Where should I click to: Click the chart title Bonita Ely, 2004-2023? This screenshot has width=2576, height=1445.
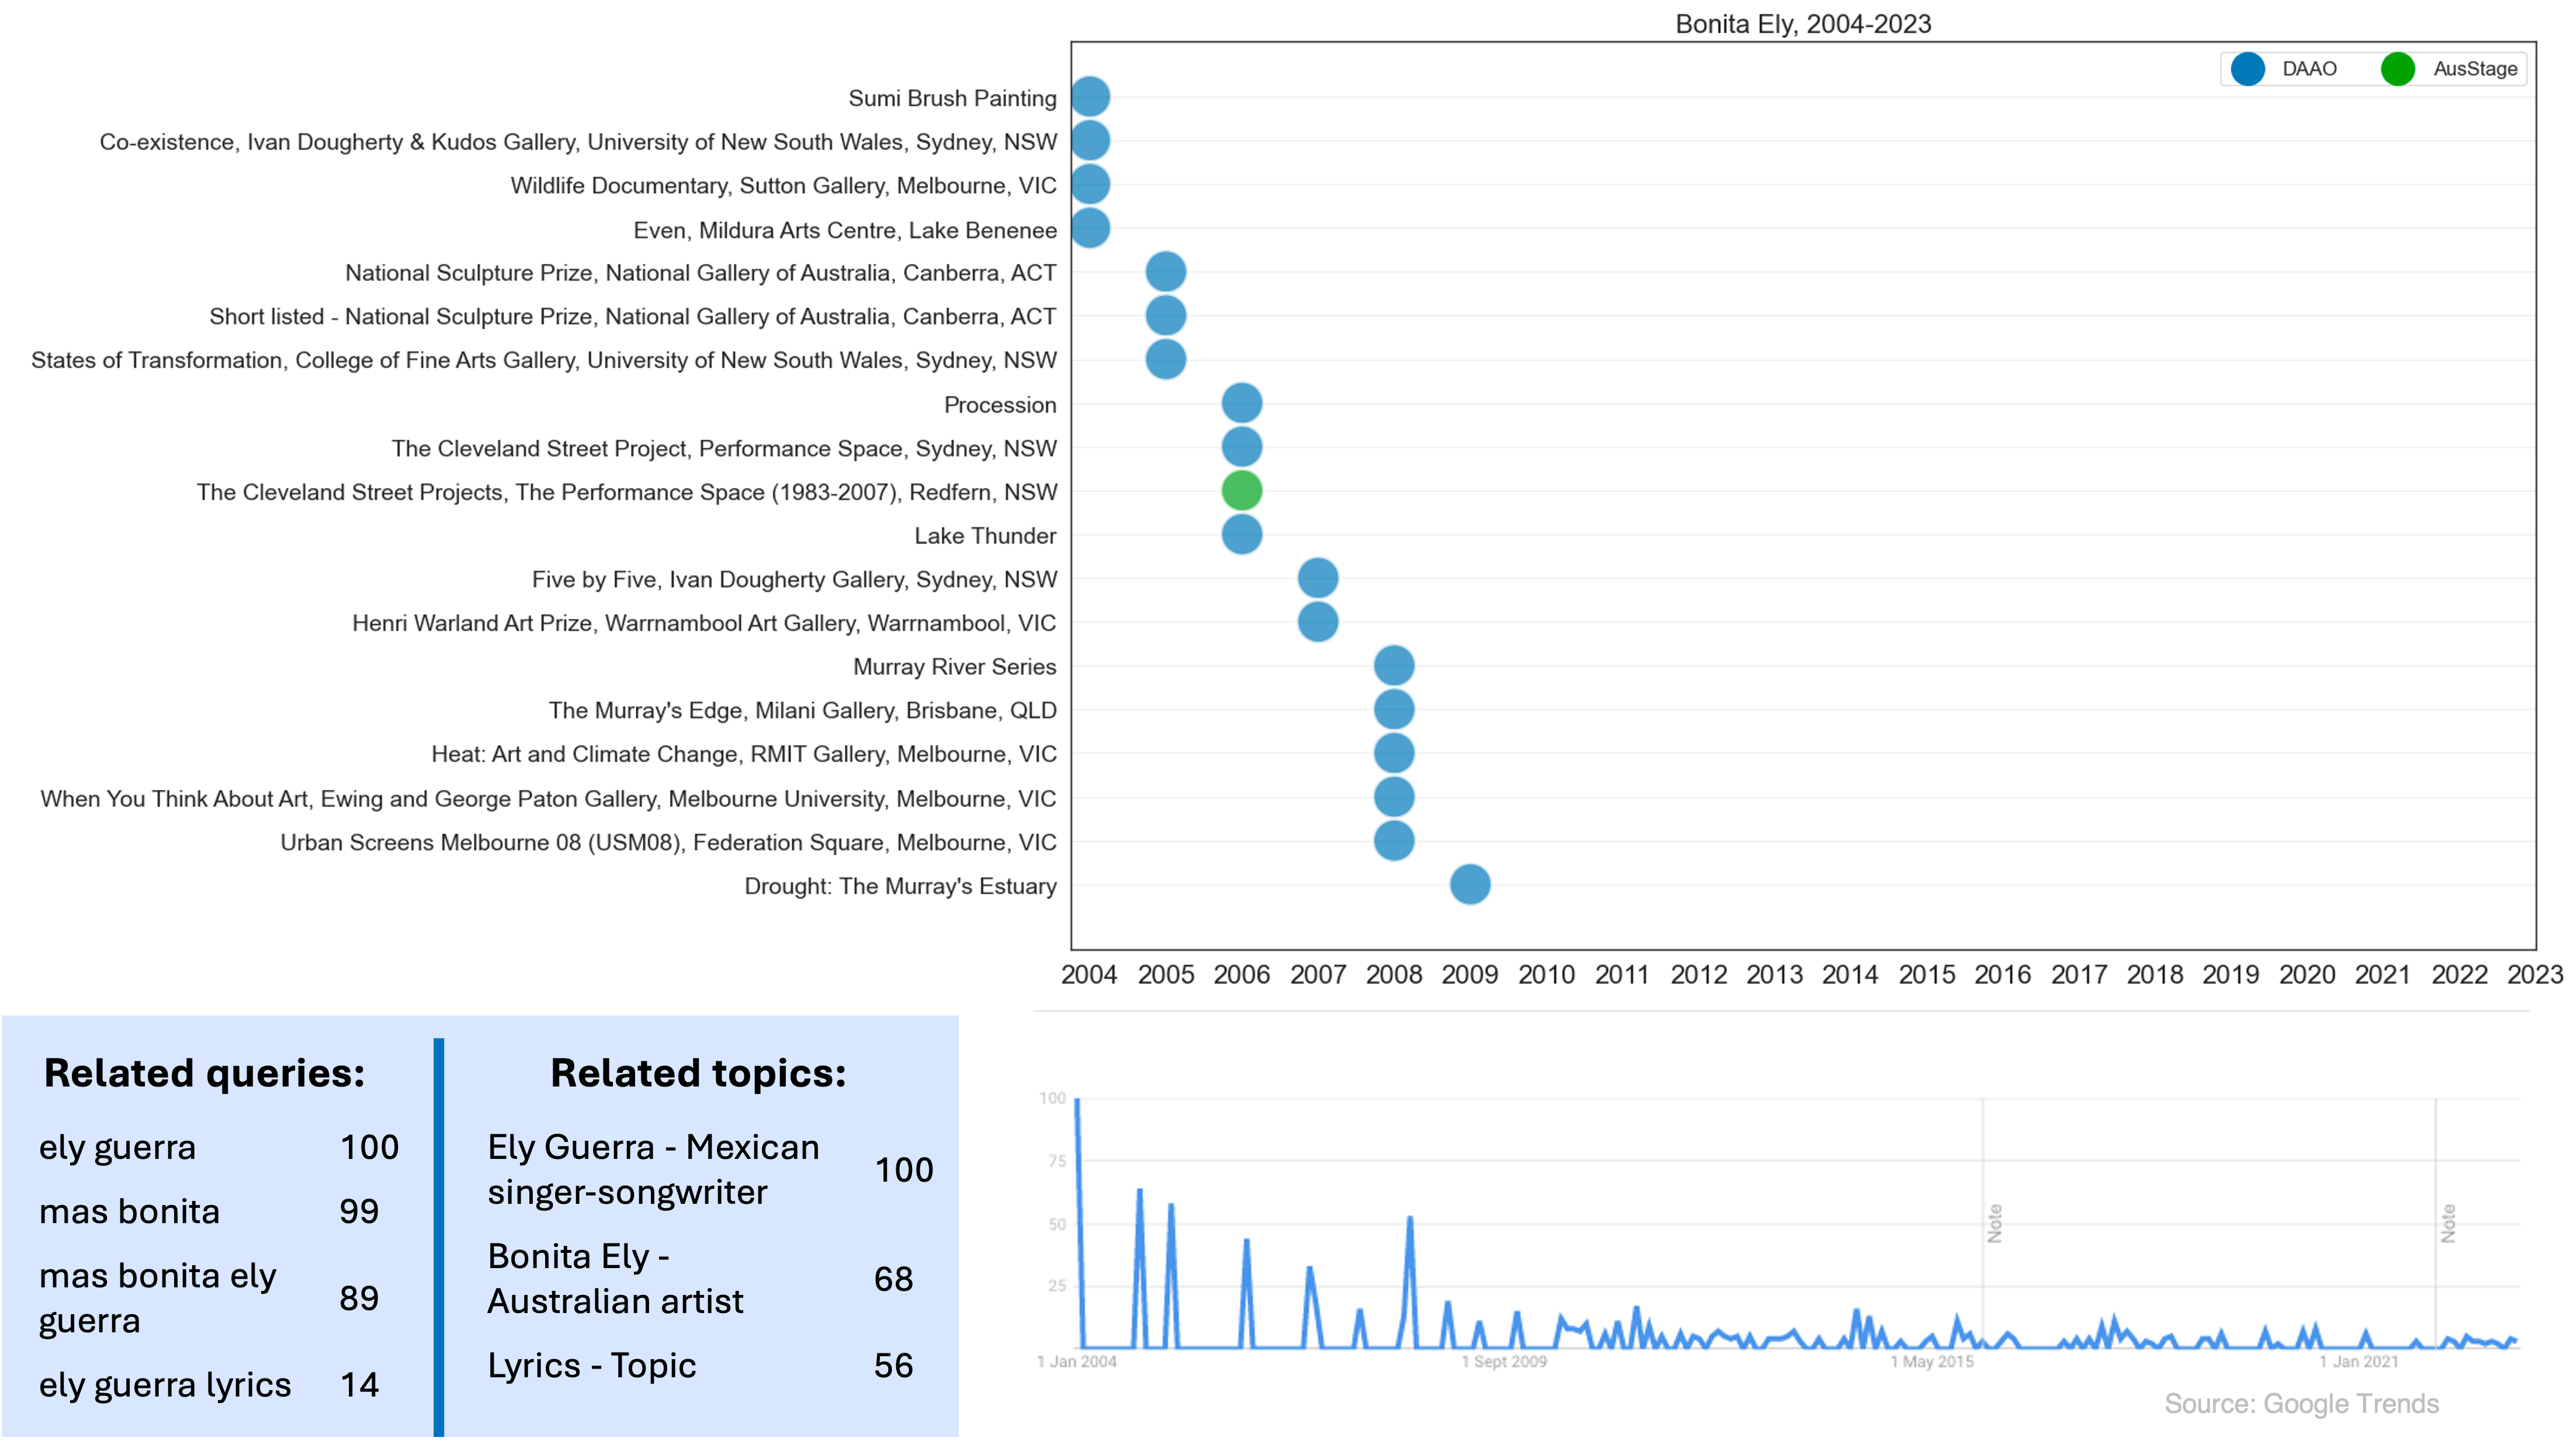(1803, 24)
